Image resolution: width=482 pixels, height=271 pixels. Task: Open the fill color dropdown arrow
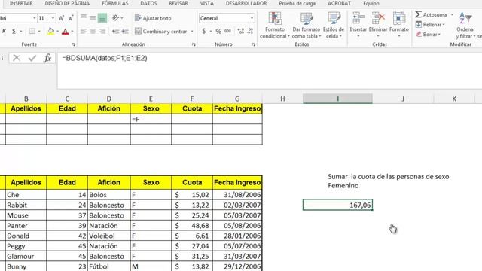click(x=57, y=32)
